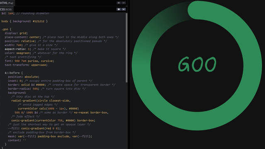Click the CSS editor vertical scrollbar thumb
The image size is (265, 149).
126,48
